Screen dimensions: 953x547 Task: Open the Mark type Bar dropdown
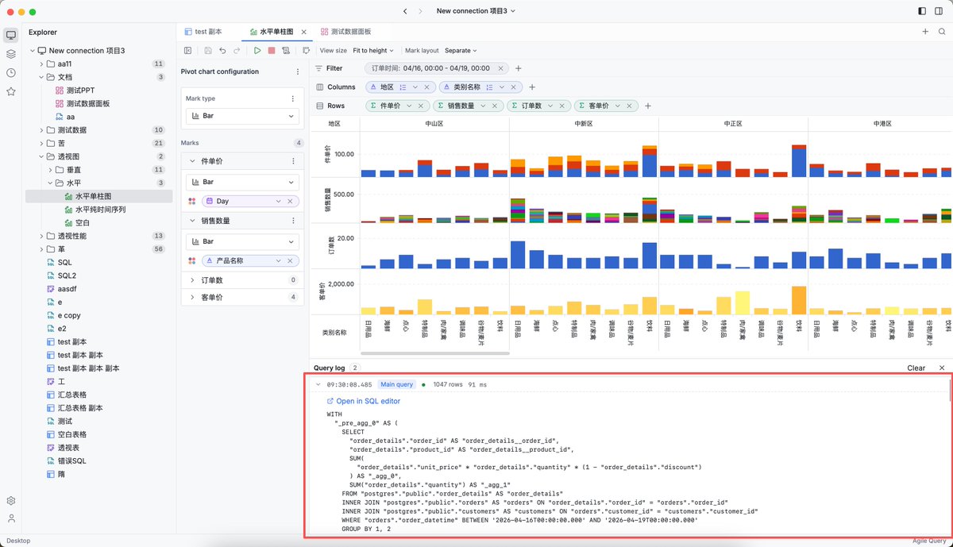(242, 116)
